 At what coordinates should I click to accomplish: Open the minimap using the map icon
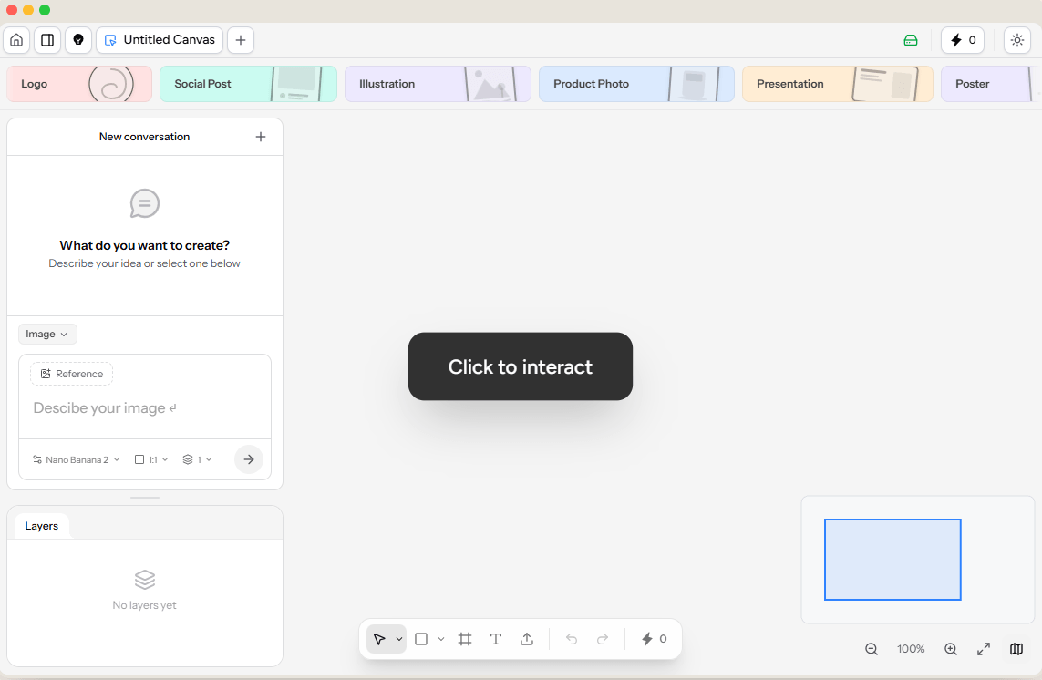(1016, 649)
